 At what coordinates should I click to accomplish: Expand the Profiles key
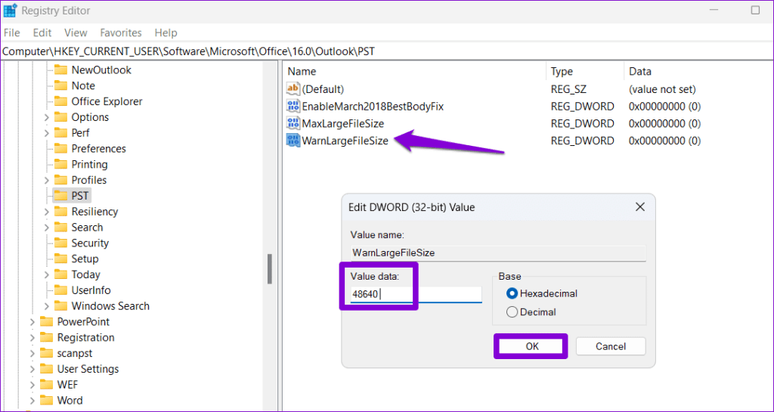point(46,181)
